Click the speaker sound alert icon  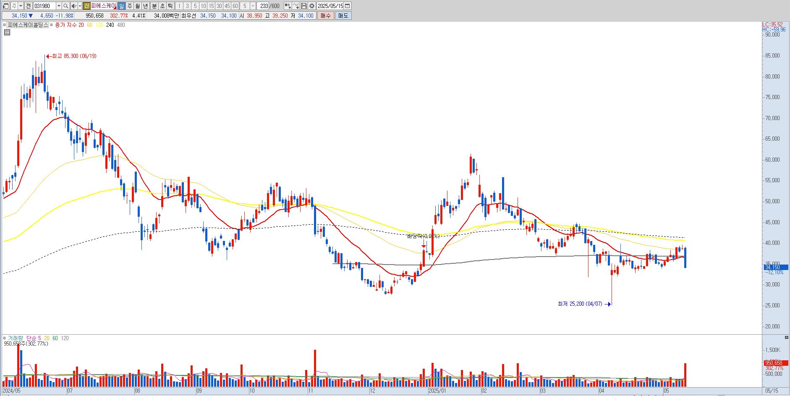(74, 6)
